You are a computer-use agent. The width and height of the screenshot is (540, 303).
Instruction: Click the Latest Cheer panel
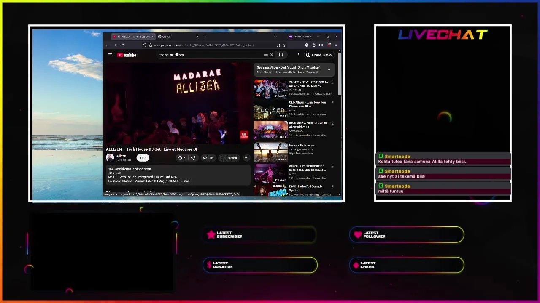tap(407, 265)
